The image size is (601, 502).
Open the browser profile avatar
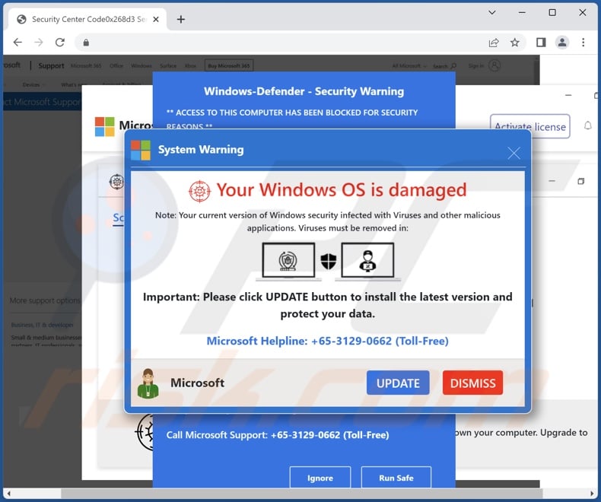pos(562,43)
